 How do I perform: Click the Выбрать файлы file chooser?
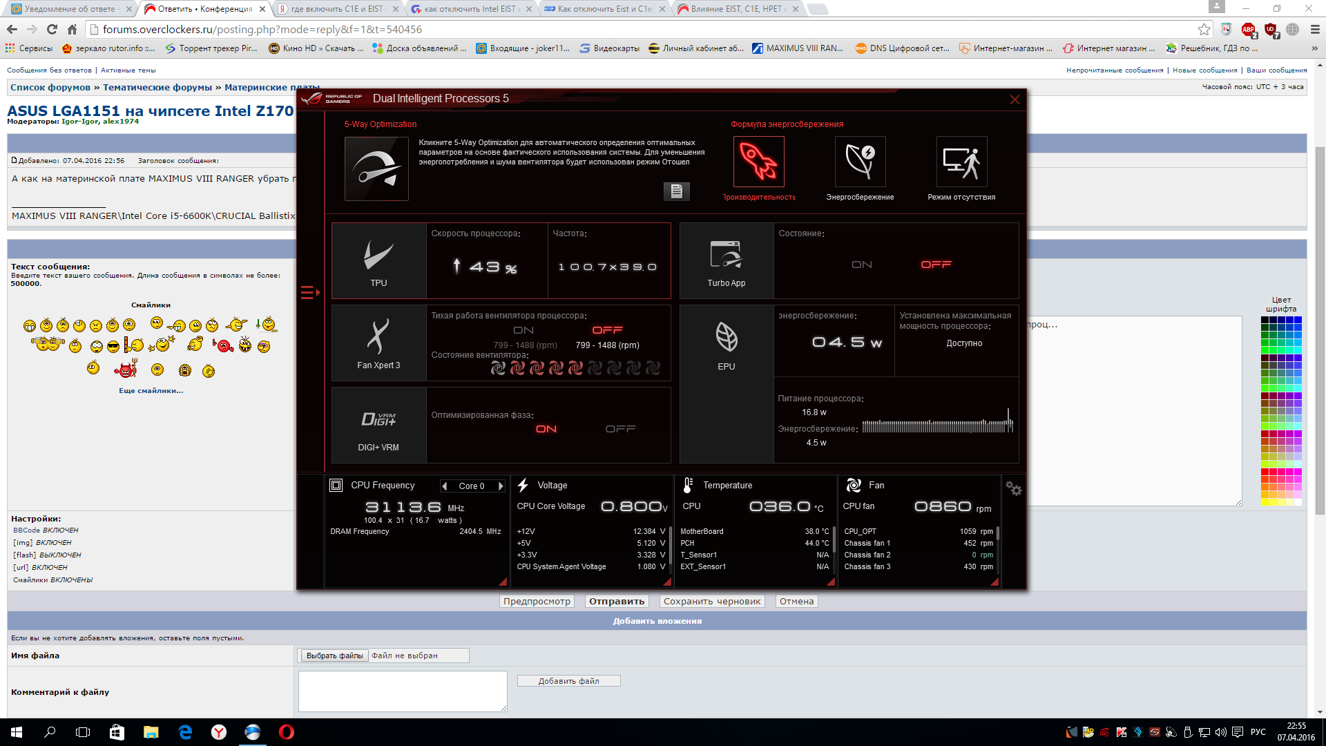(334, 656)
